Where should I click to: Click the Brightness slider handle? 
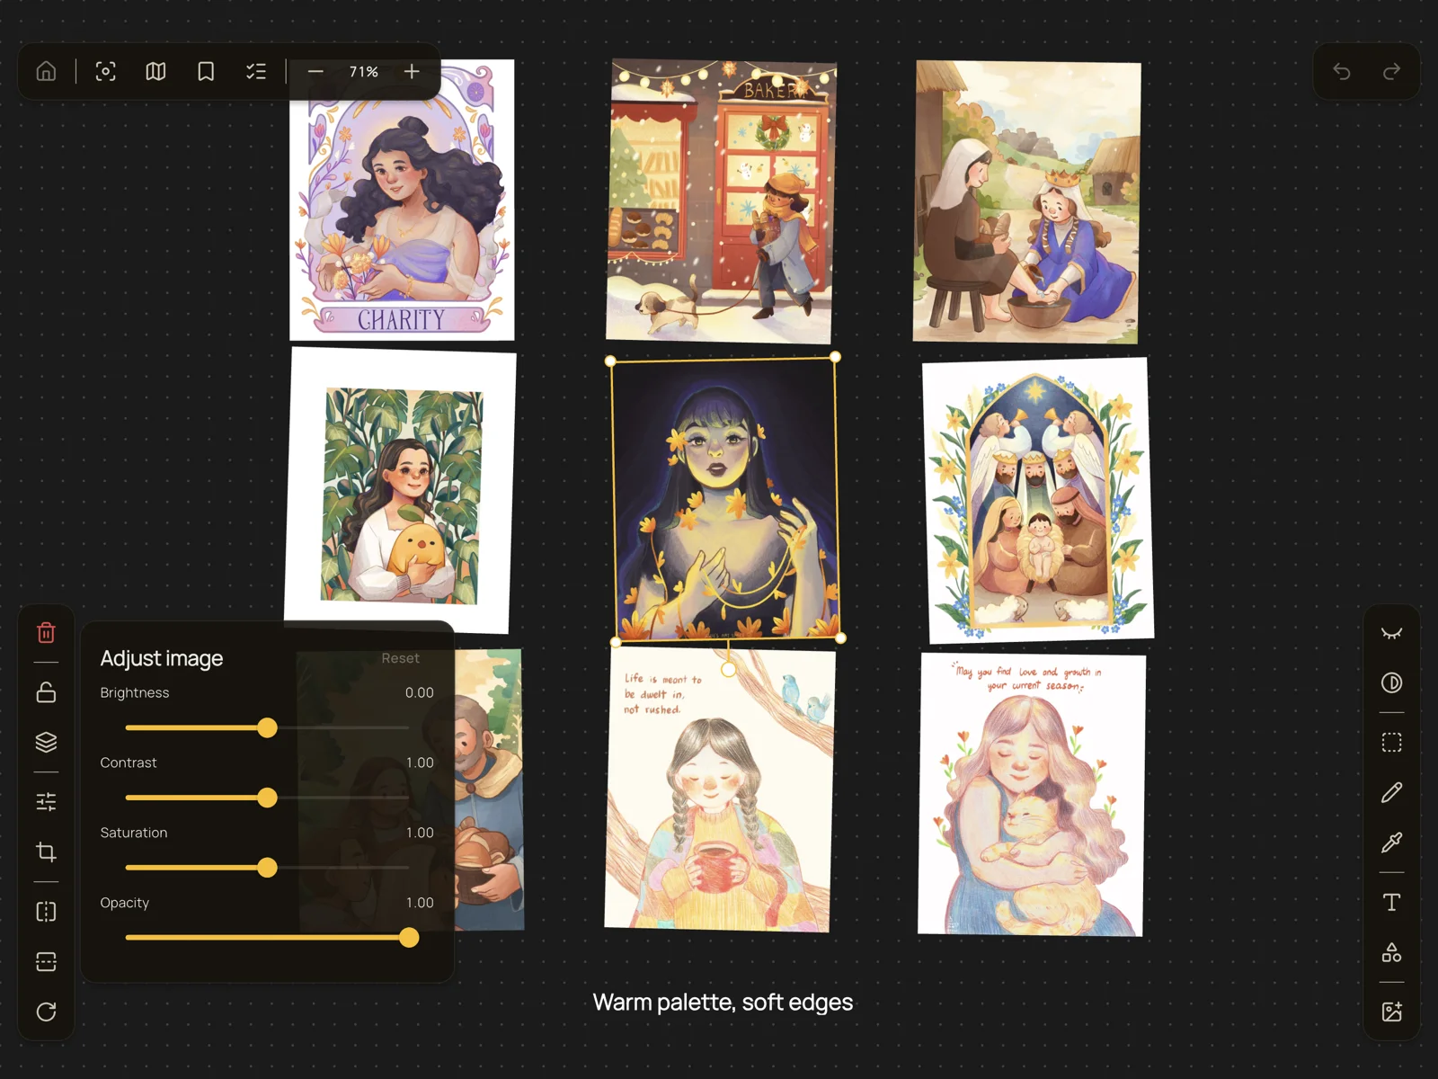click(267, 727)
